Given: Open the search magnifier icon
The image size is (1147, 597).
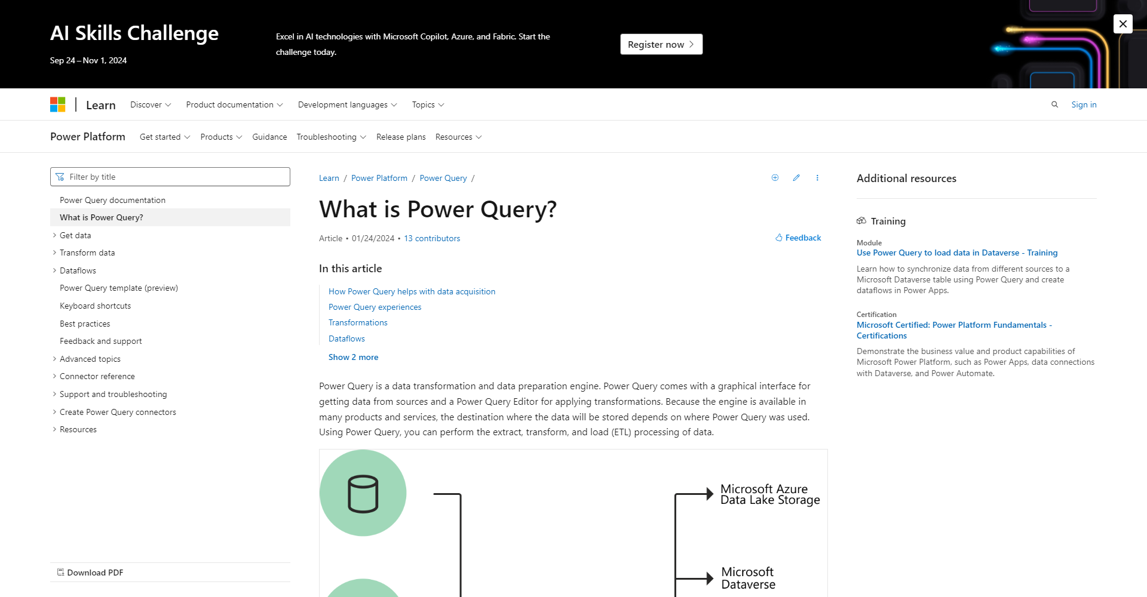Looking at the screenshot, I should point(1054,104).
